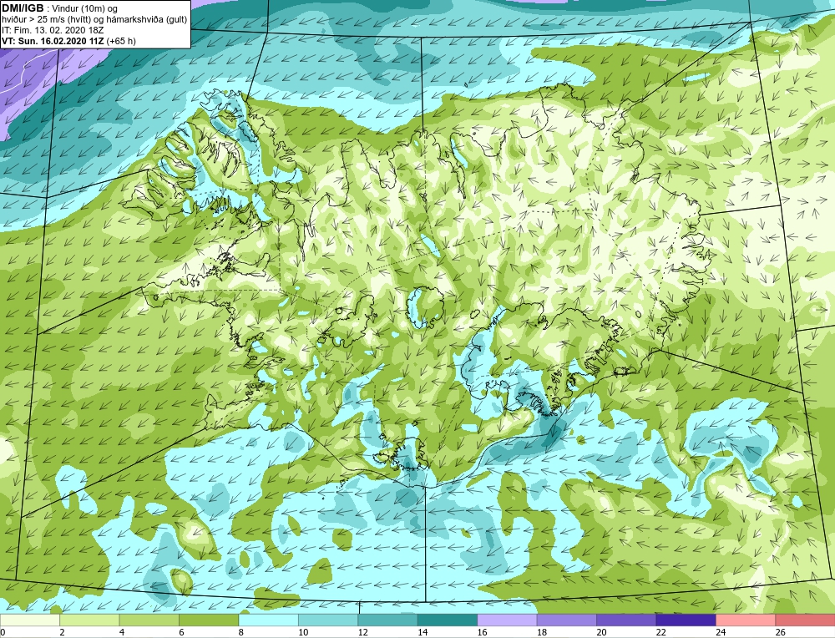Click the 16–18 m/s lavender legend swatch
The height and width of the screenshot is (638, 835).
click(507, 620)
